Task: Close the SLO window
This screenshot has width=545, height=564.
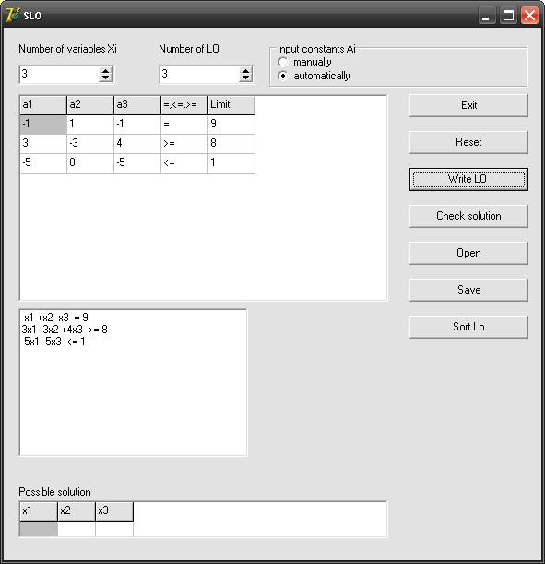Action: [x=530, y=16]
